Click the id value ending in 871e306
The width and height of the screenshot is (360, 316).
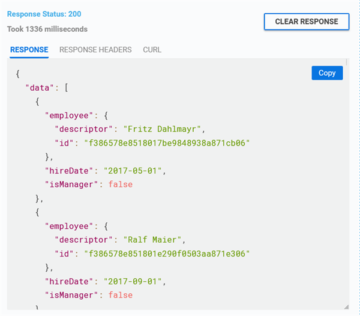[x=167, y=254]
